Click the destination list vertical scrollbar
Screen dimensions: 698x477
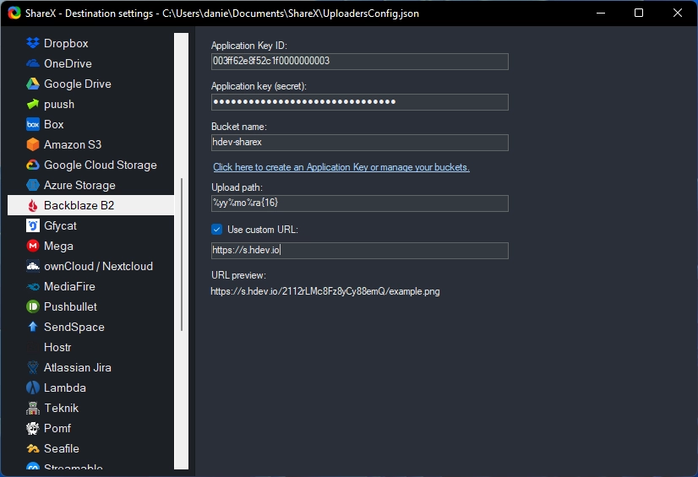tap(182, 253)
